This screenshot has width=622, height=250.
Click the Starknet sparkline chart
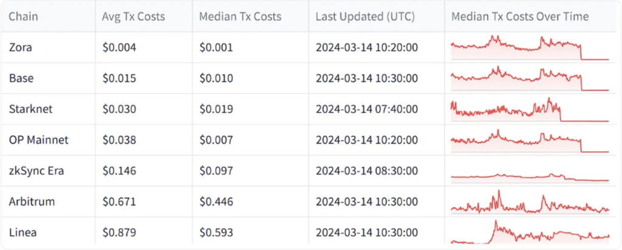click(530, 109)
